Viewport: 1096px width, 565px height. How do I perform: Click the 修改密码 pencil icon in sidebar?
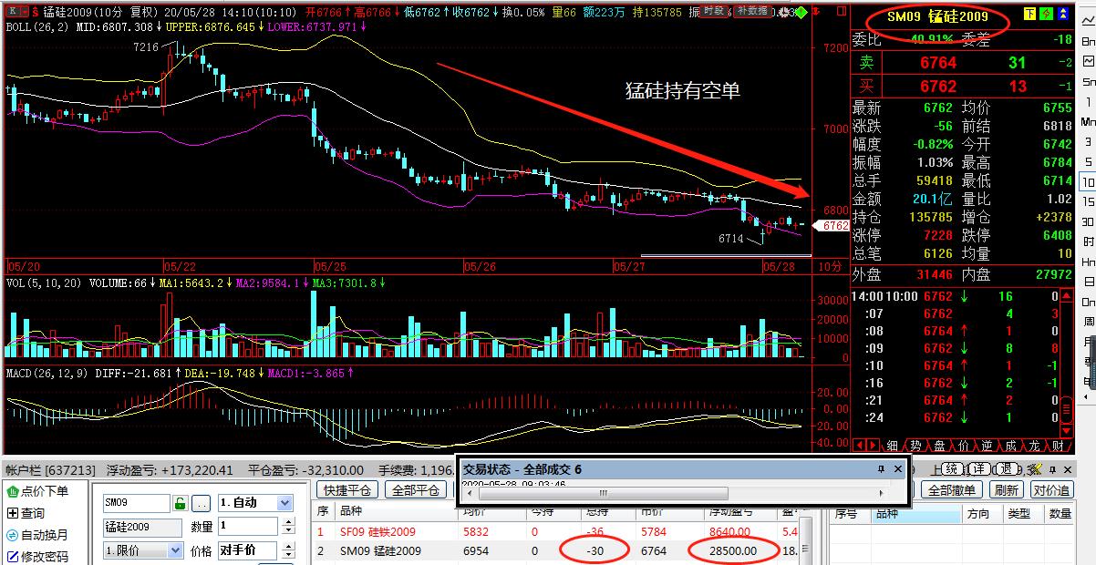(12, 557)
